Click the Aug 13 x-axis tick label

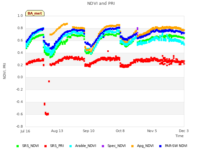coord(57,131)
